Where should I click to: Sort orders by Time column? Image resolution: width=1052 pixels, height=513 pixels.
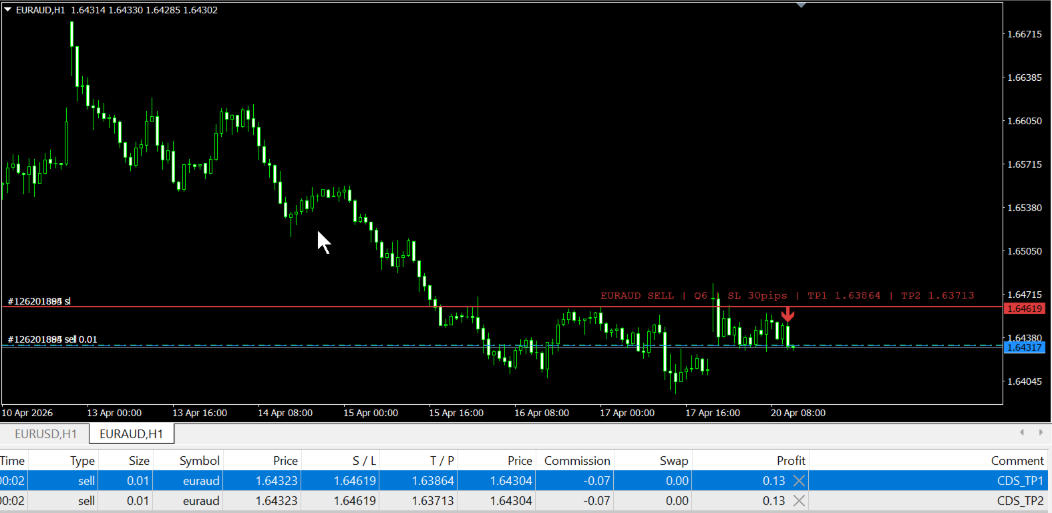click(x=13, y=461)
